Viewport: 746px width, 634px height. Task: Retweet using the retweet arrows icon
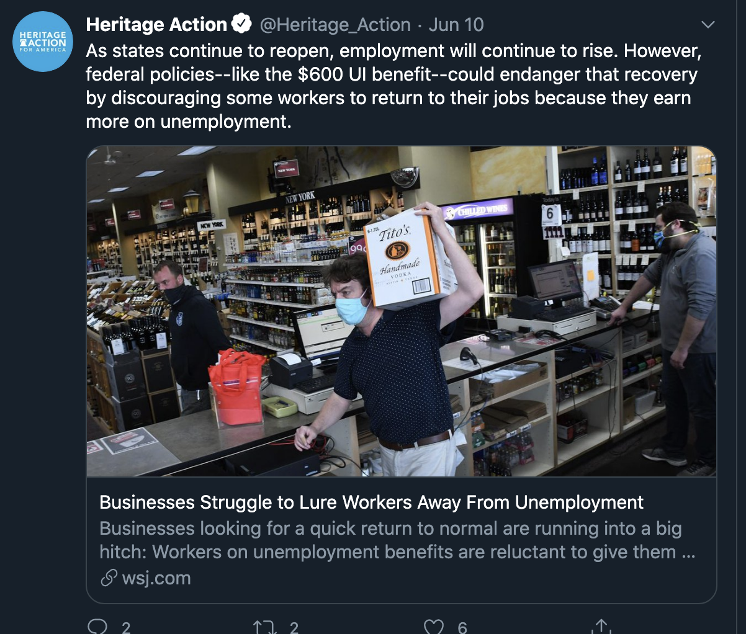[266, 627]
